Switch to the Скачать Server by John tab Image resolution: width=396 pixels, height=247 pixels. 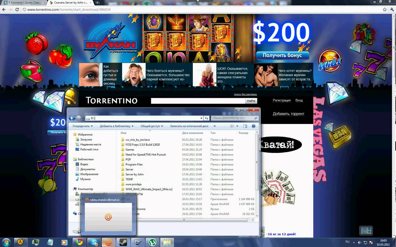click(70, 2)
